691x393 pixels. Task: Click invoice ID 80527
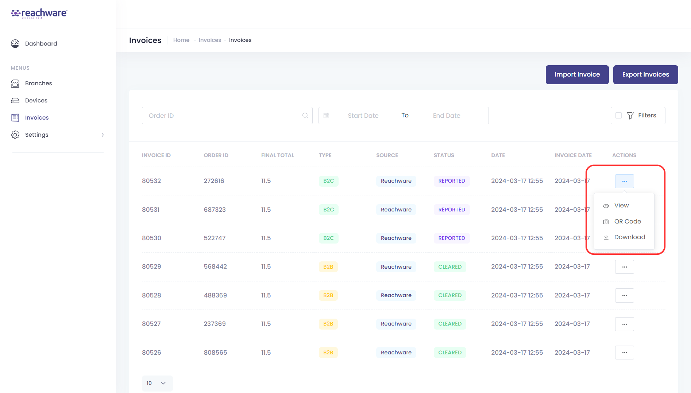151,324
